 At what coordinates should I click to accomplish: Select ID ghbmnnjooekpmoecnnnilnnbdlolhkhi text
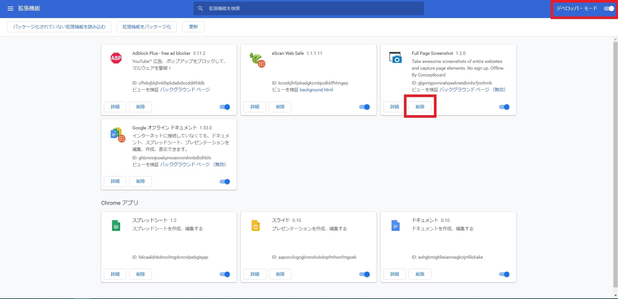(x=172, y=158)
